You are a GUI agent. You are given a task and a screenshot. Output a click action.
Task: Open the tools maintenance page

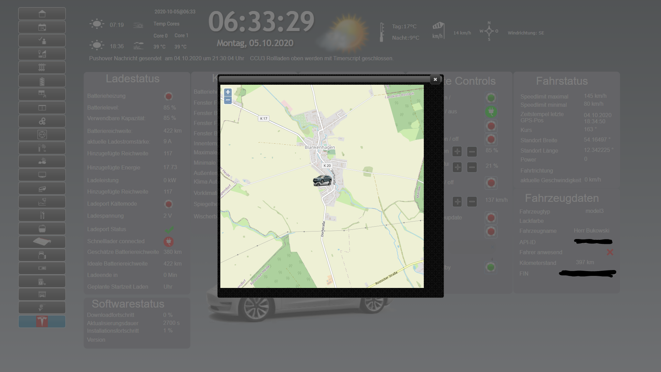click(42, 215)
